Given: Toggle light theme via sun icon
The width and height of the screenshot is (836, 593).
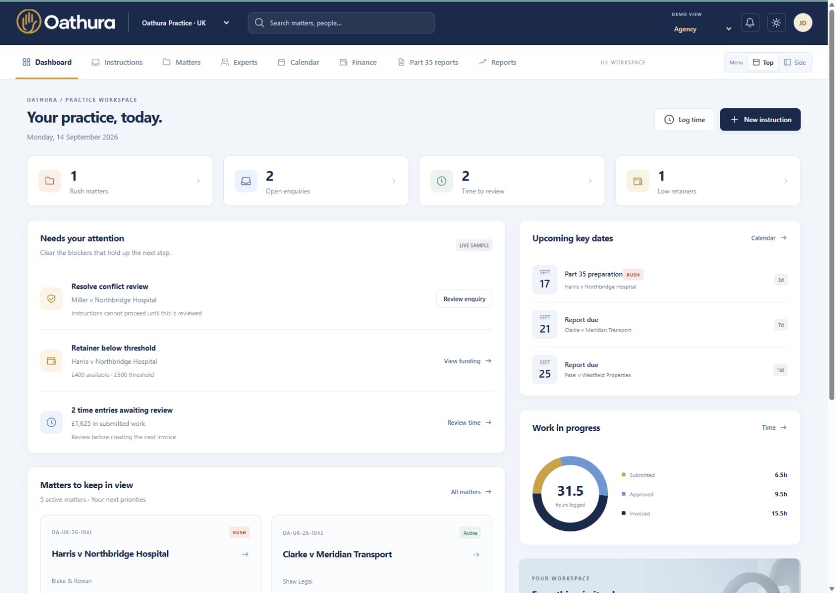Looking at the screenshot, I should (x=776, y=23).
